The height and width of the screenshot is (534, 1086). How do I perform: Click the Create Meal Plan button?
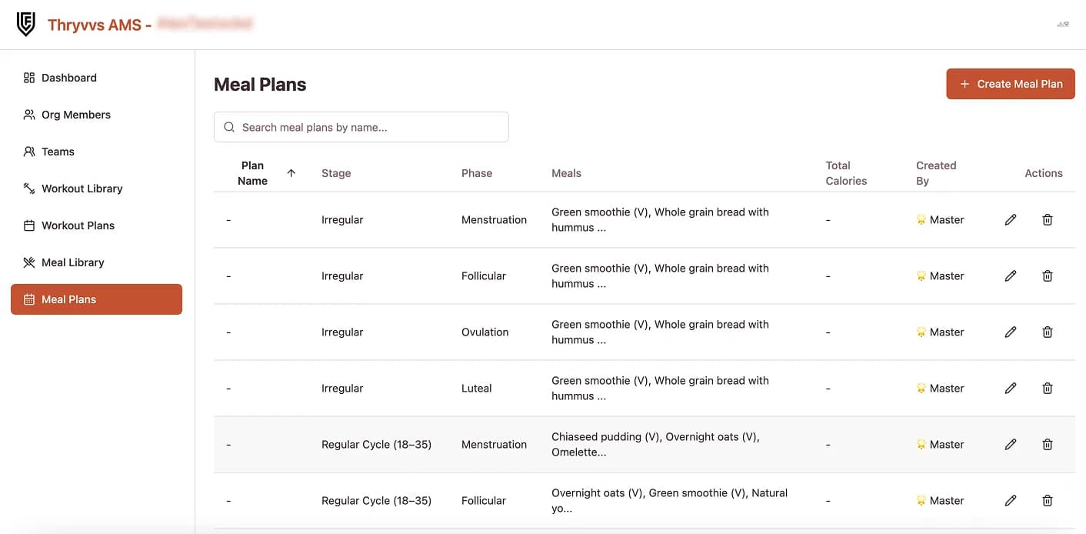1011,84
